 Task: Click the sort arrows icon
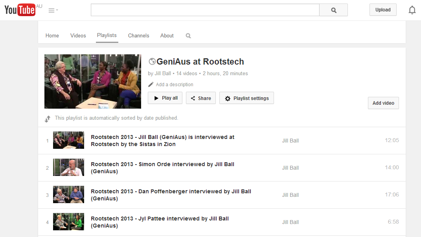coord(48,119)
